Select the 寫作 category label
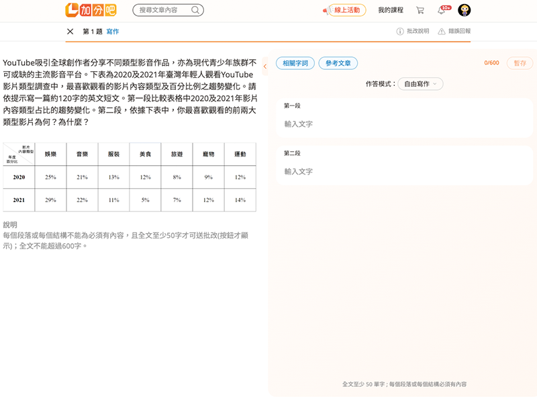The height and width of the screenshot is (403, 537). point(112,32)
